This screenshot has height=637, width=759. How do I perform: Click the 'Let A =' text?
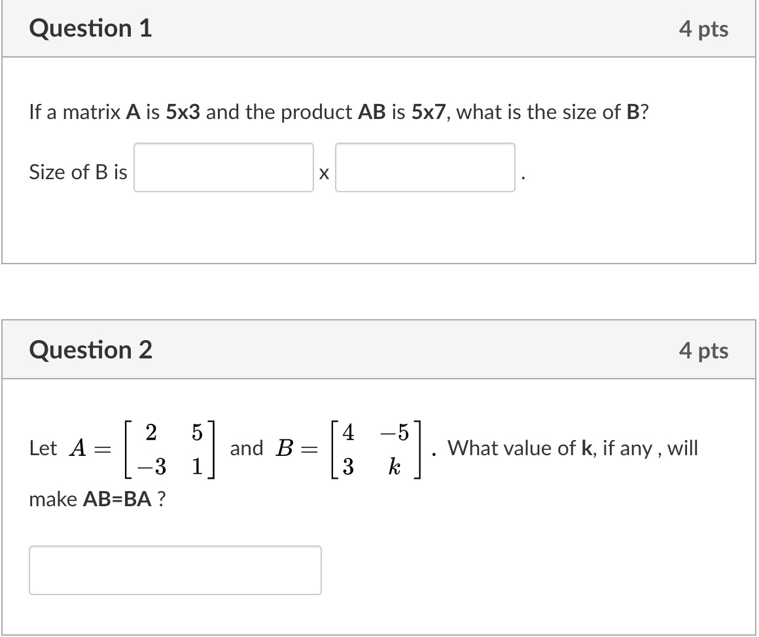click(70, 449)
